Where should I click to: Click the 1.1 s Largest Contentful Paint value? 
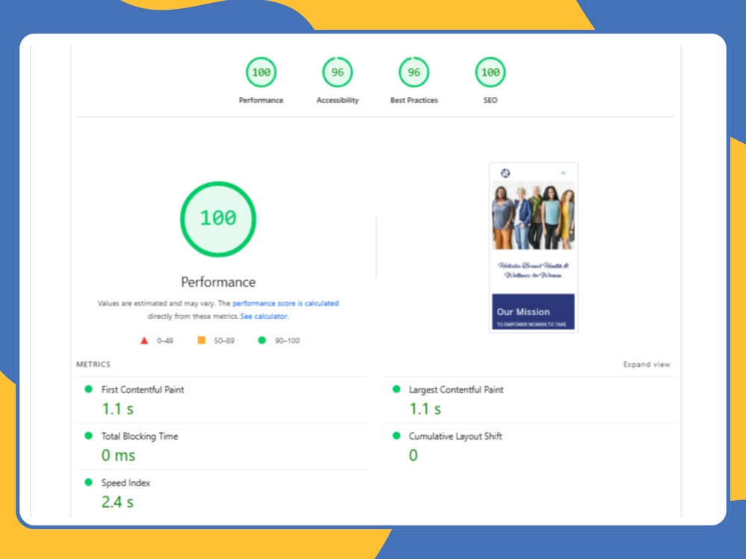click(x=425, y=408)
